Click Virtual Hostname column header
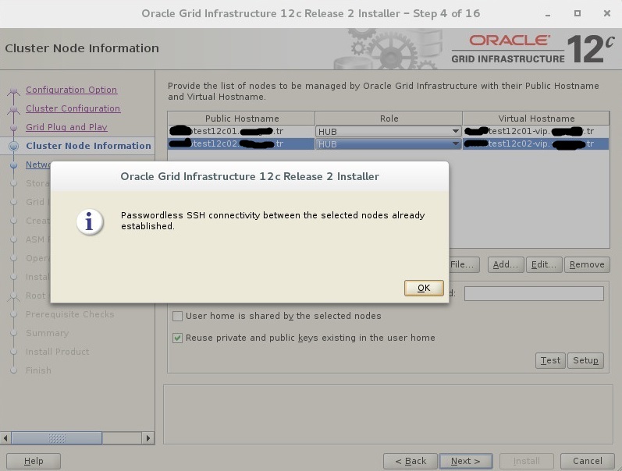 [536, 119]
